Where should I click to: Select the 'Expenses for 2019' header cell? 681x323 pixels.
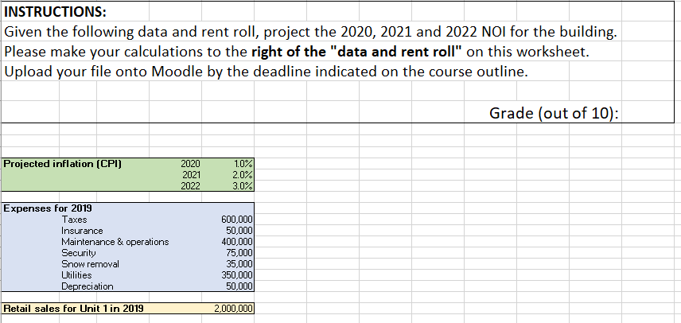click(48, 208)
